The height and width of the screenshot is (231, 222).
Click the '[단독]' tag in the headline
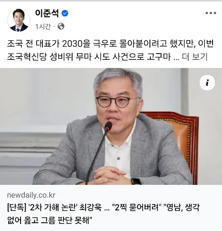(x=16, y=207)
